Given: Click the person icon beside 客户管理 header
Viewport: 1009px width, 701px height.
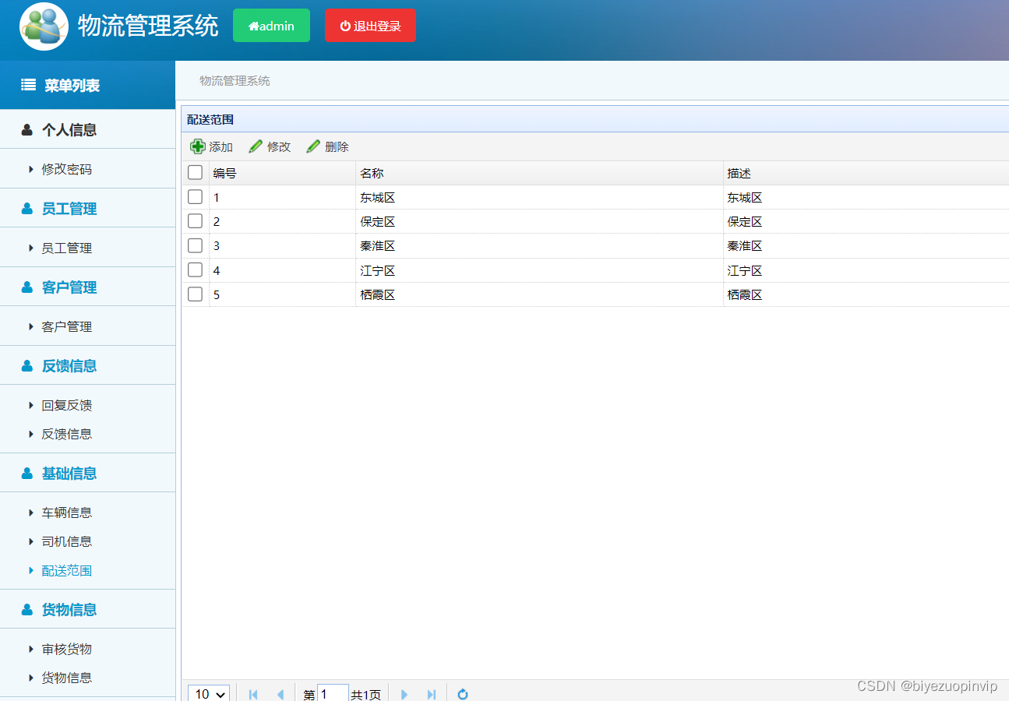Looking at the screenshot, I should coord(27,287).
